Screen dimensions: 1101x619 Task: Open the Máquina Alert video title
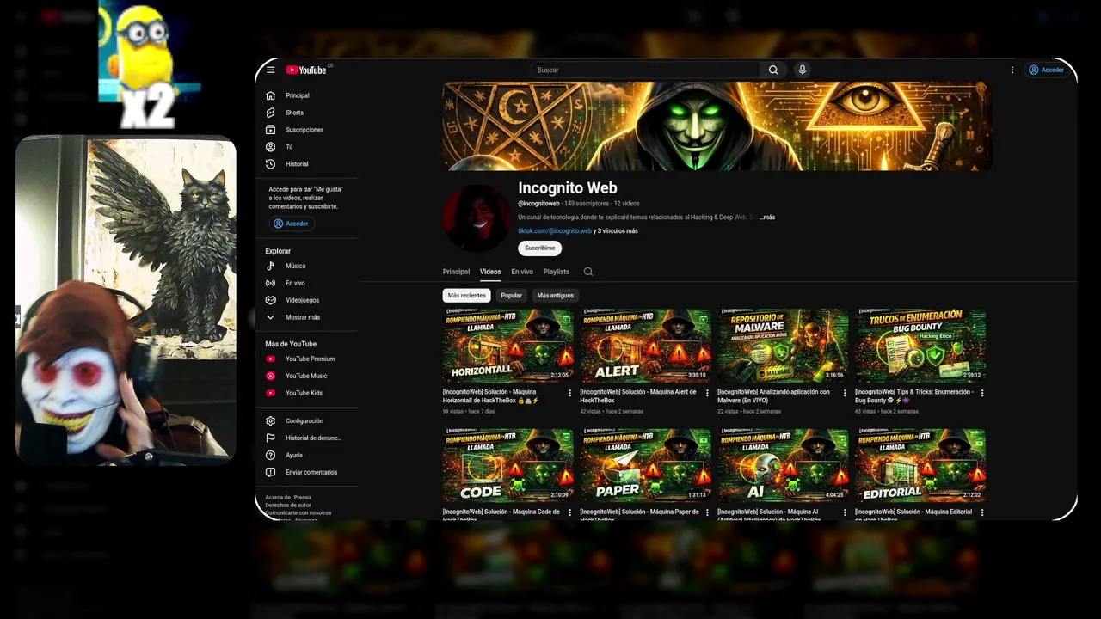click(x=638, y=395)
